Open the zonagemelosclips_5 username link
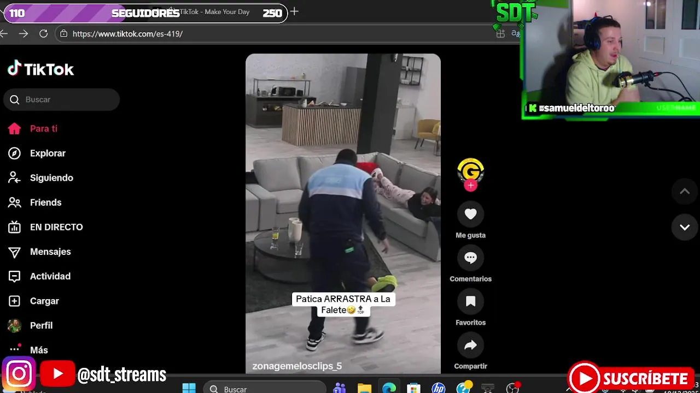This screenshot has height=393, width=700. (x=297, y=366)
